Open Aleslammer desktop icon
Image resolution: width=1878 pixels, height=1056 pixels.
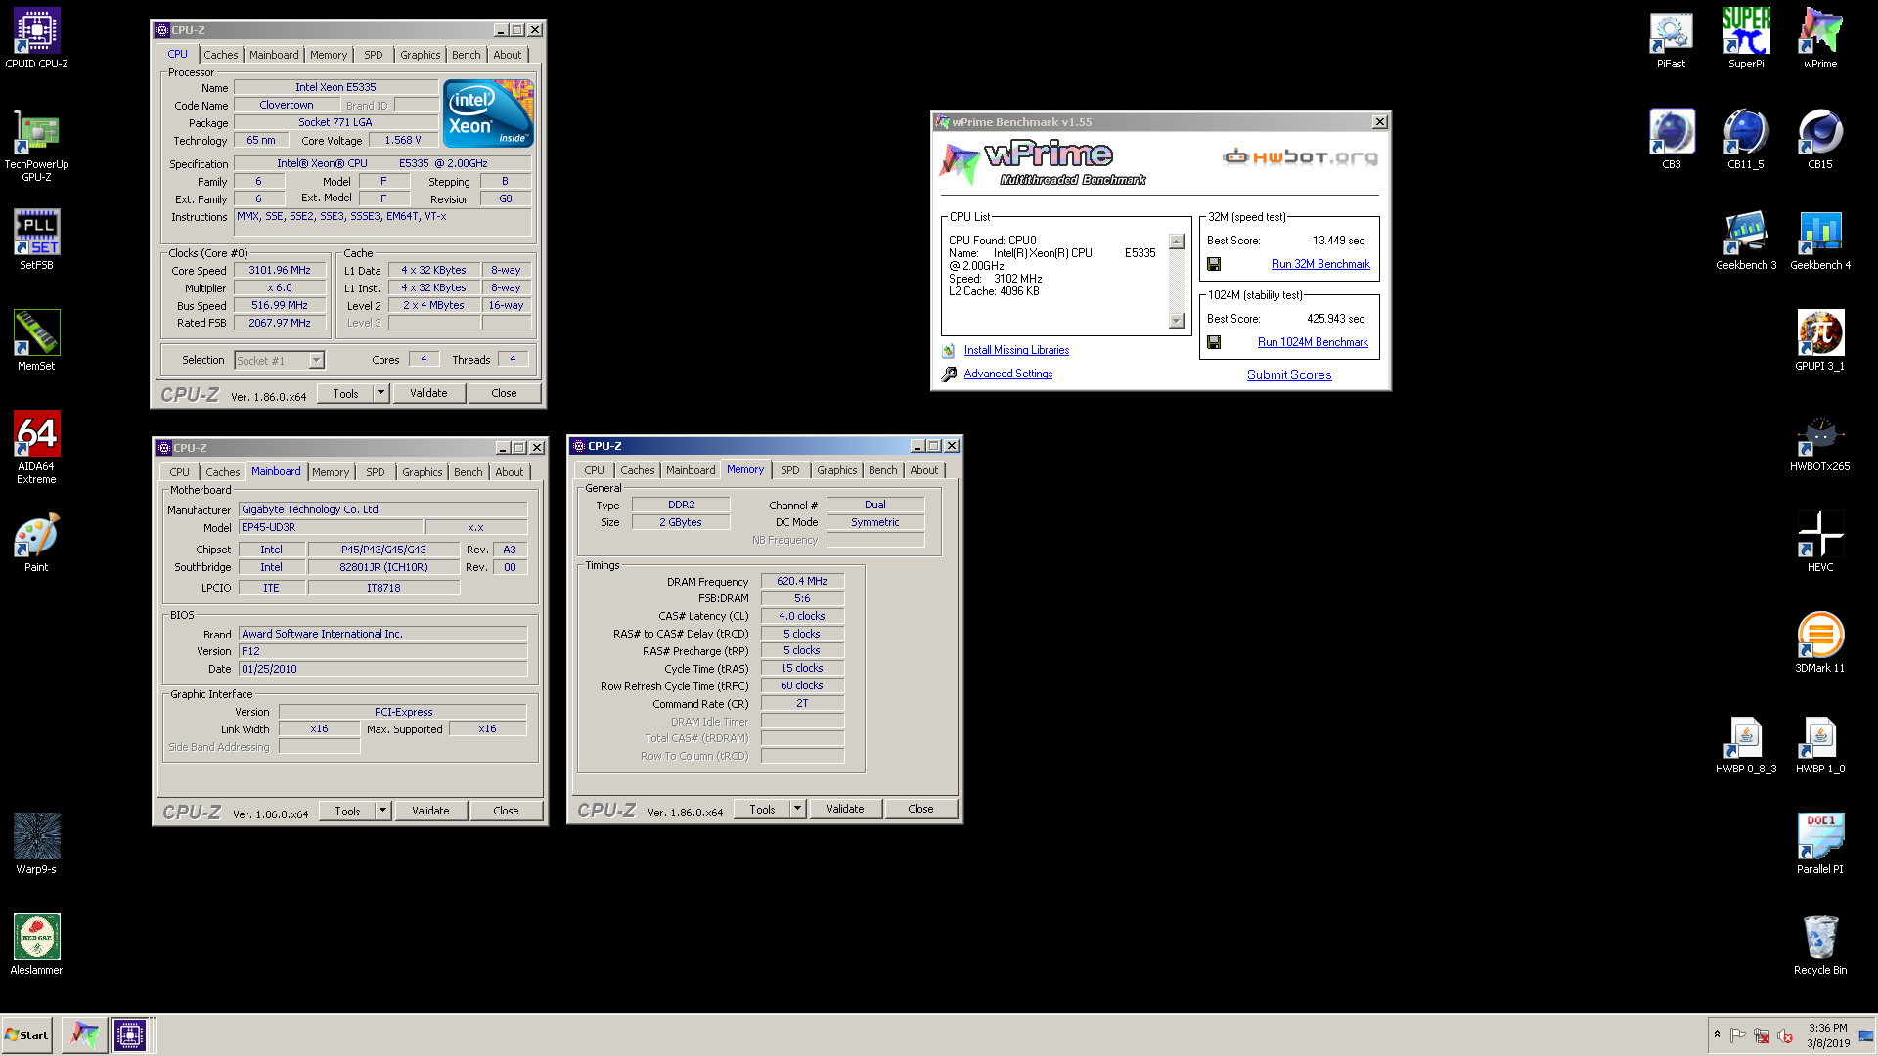coord(36,946)
